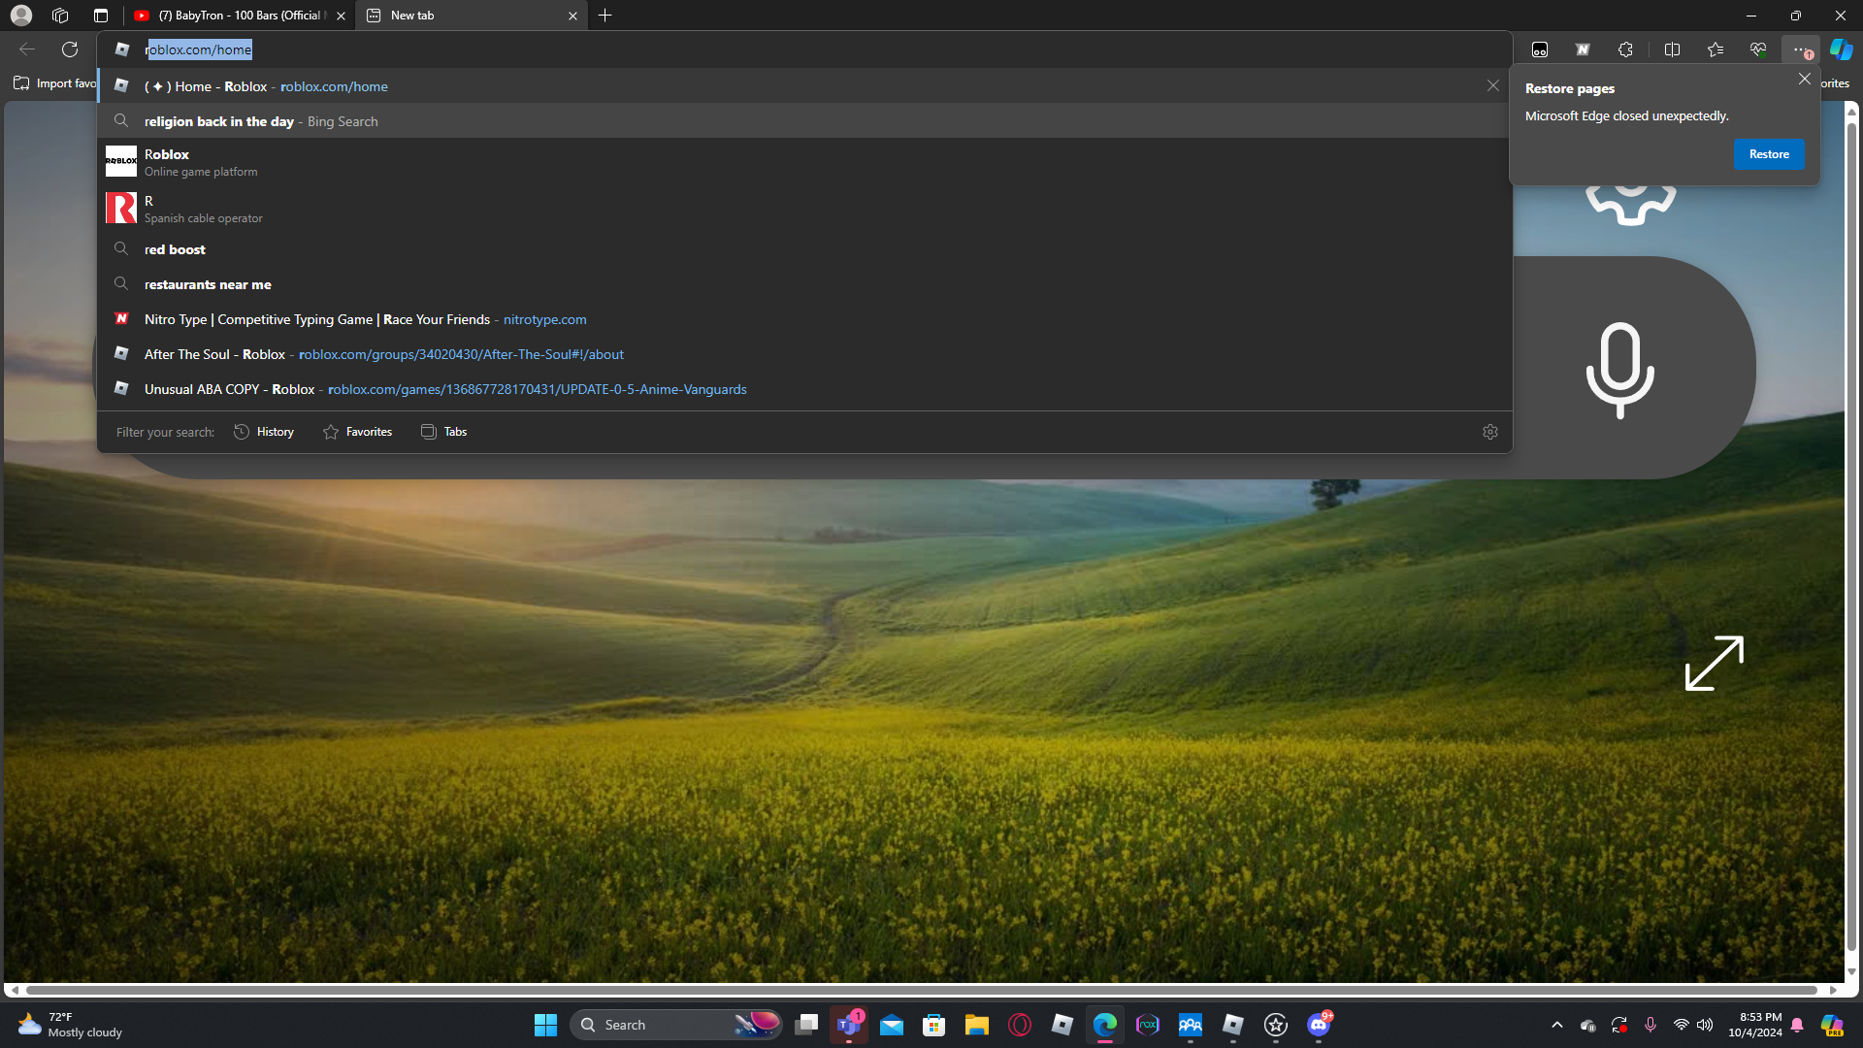
Task: Select the Roblox Online game platform suggestion
Action: 805,162
